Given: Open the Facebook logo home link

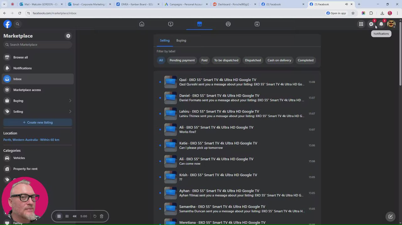Looking at the screenshot, I should coord(8,24).
